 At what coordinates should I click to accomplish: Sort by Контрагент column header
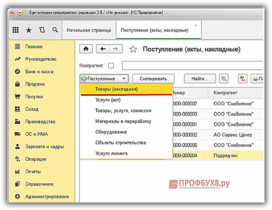236,93
